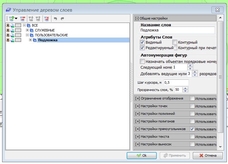The height and width of the screenshot is (164, 228).
Task: Click the redo arrow in toolbar
Action: click(62, 19)
